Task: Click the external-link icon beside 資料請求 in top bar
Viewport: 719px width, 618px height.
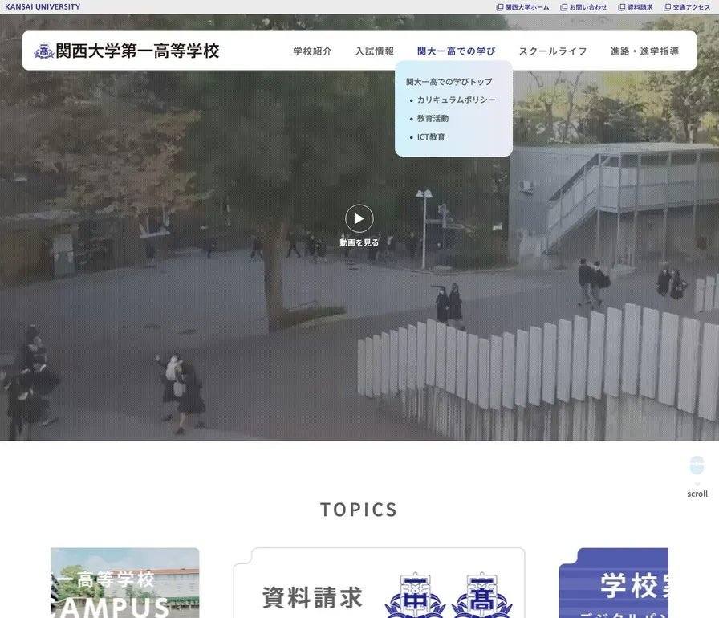Action: tap(621, 7)
